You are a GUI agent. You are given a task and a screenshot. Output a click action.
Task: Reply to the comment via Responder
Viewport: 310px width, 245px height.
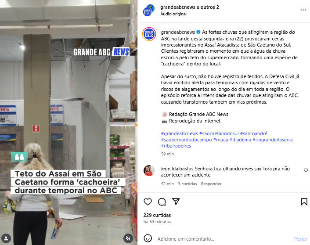coord(211,184)
